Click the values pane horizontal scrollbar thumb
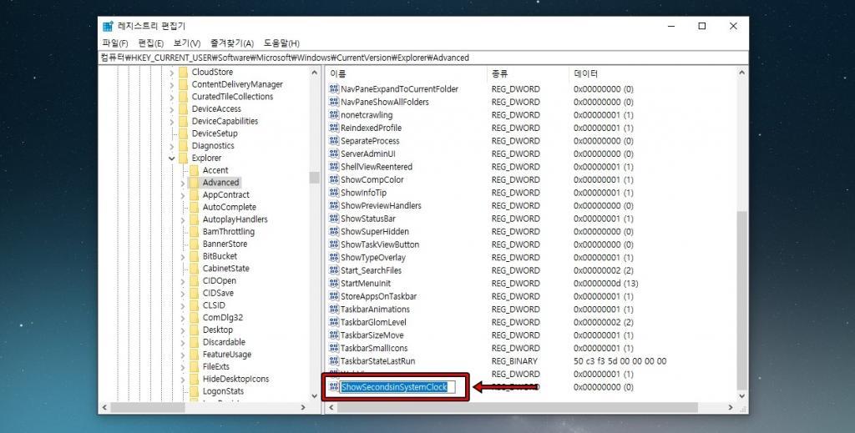Screen dimensions: 855x433 tap(518, 407)
